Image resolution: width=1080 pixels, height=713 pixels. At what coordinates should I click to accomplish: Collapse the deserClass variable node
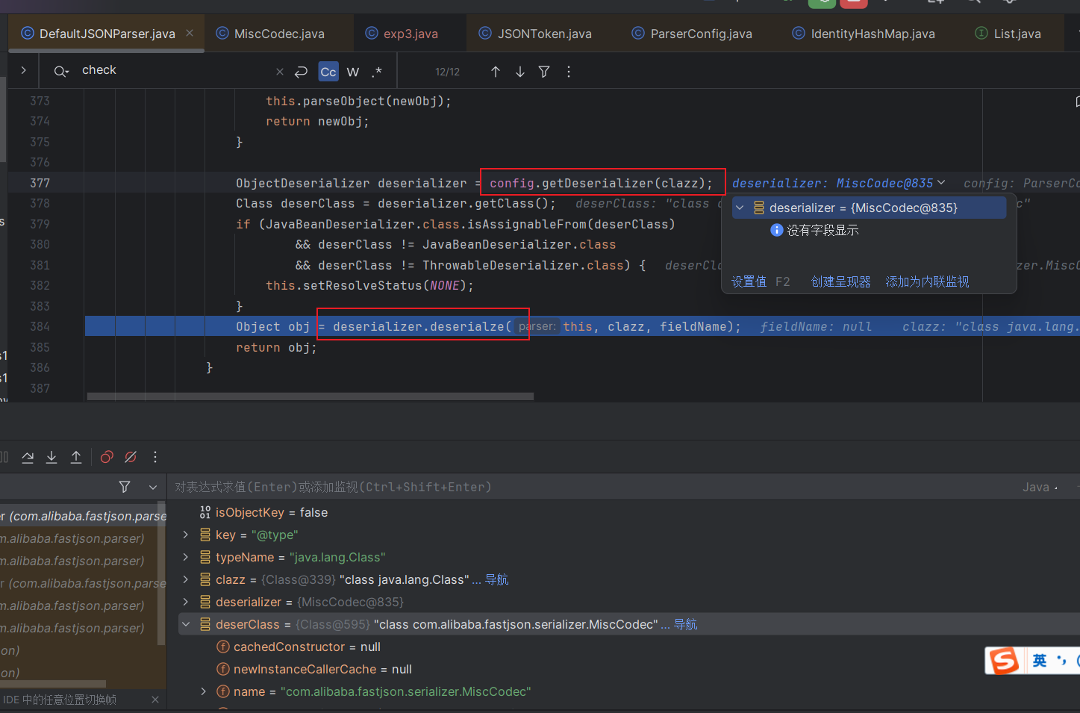click(186, 624)
